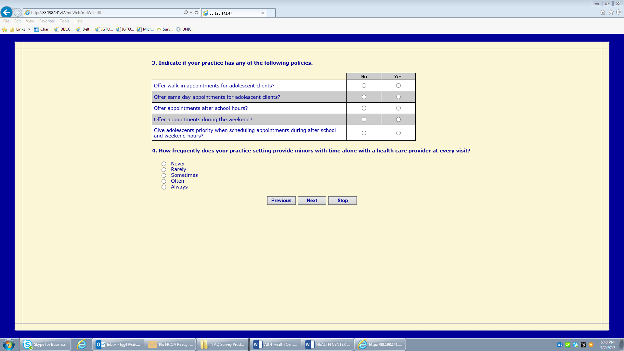Image resolution: width=624 pixels, height=351 pixels.
Task: Close the 88.198.141.47 browser tab
Action: [262, 13]
